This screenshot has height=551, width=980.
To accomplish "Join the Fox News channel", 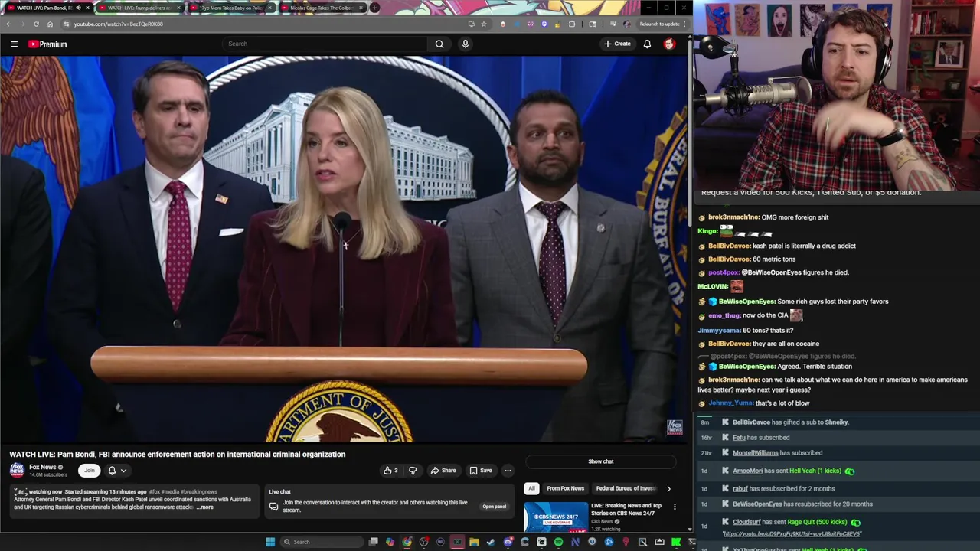I will [x=90, y=471].
